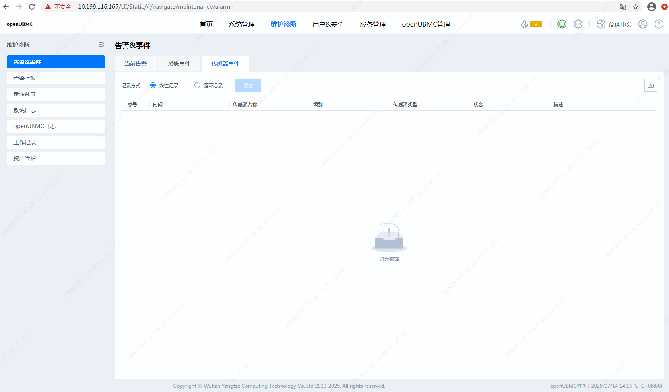Open the user account icon

point(642,24)
